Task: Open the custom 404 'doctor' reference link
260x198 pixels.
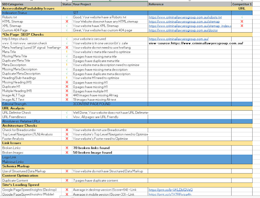Action: pos(183,30)
